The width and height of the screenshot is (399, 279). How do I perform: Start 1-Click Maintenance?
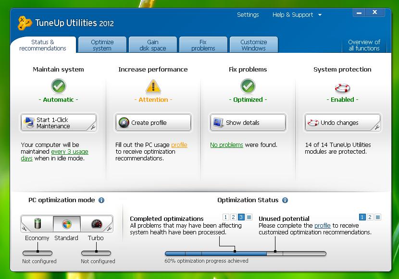coord(59,123)
